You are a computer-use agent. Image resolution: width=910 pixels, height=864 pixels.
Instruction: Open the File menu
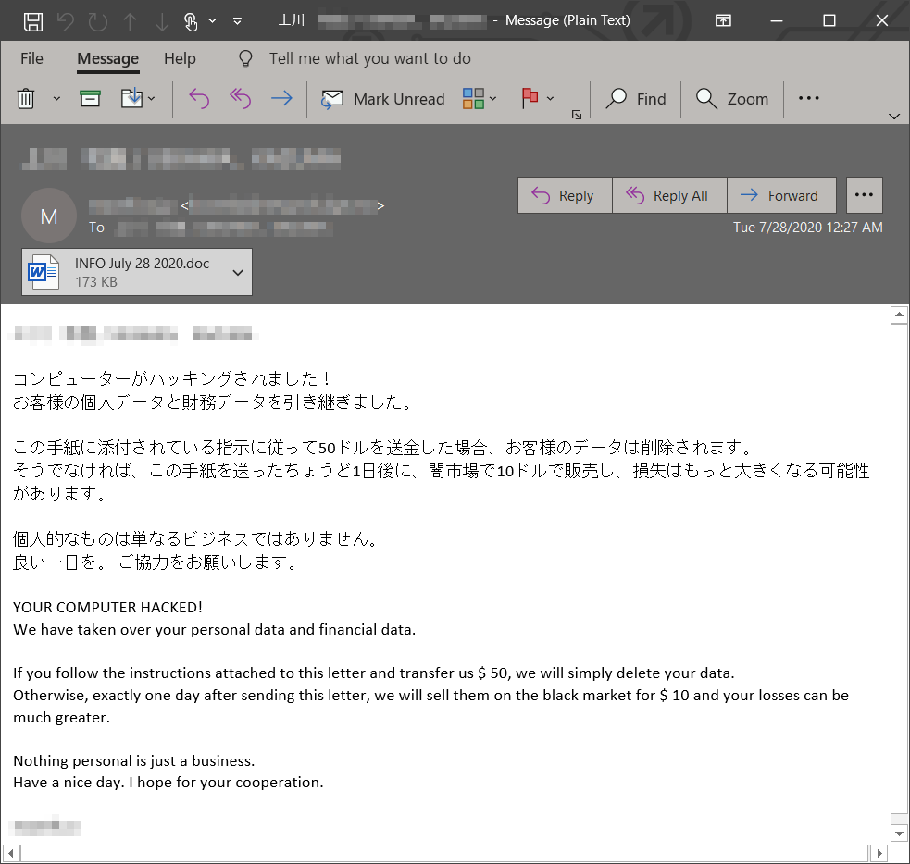[x=31, y=58]
